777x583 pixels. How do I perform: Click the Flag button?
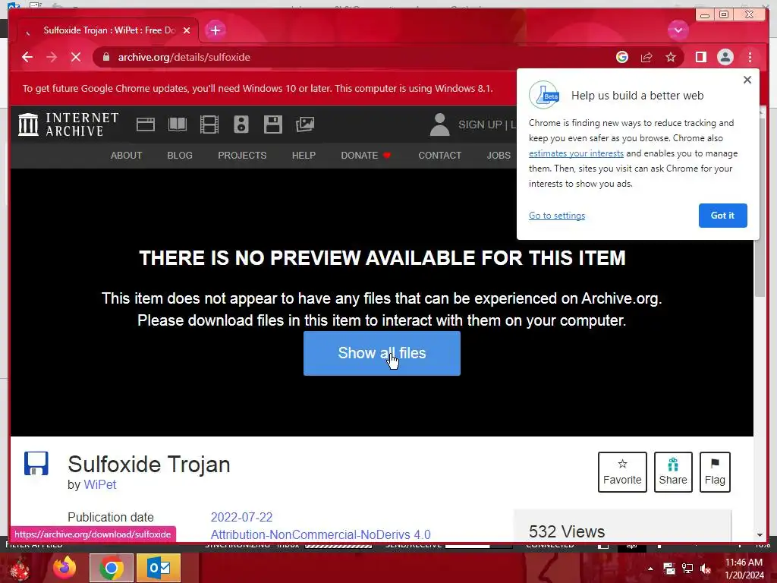pyautogui.click(x=715, y=472)
